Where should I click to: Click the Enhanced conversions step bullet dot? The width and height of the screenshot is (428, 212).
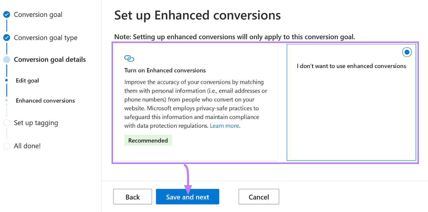click(7, 101)
